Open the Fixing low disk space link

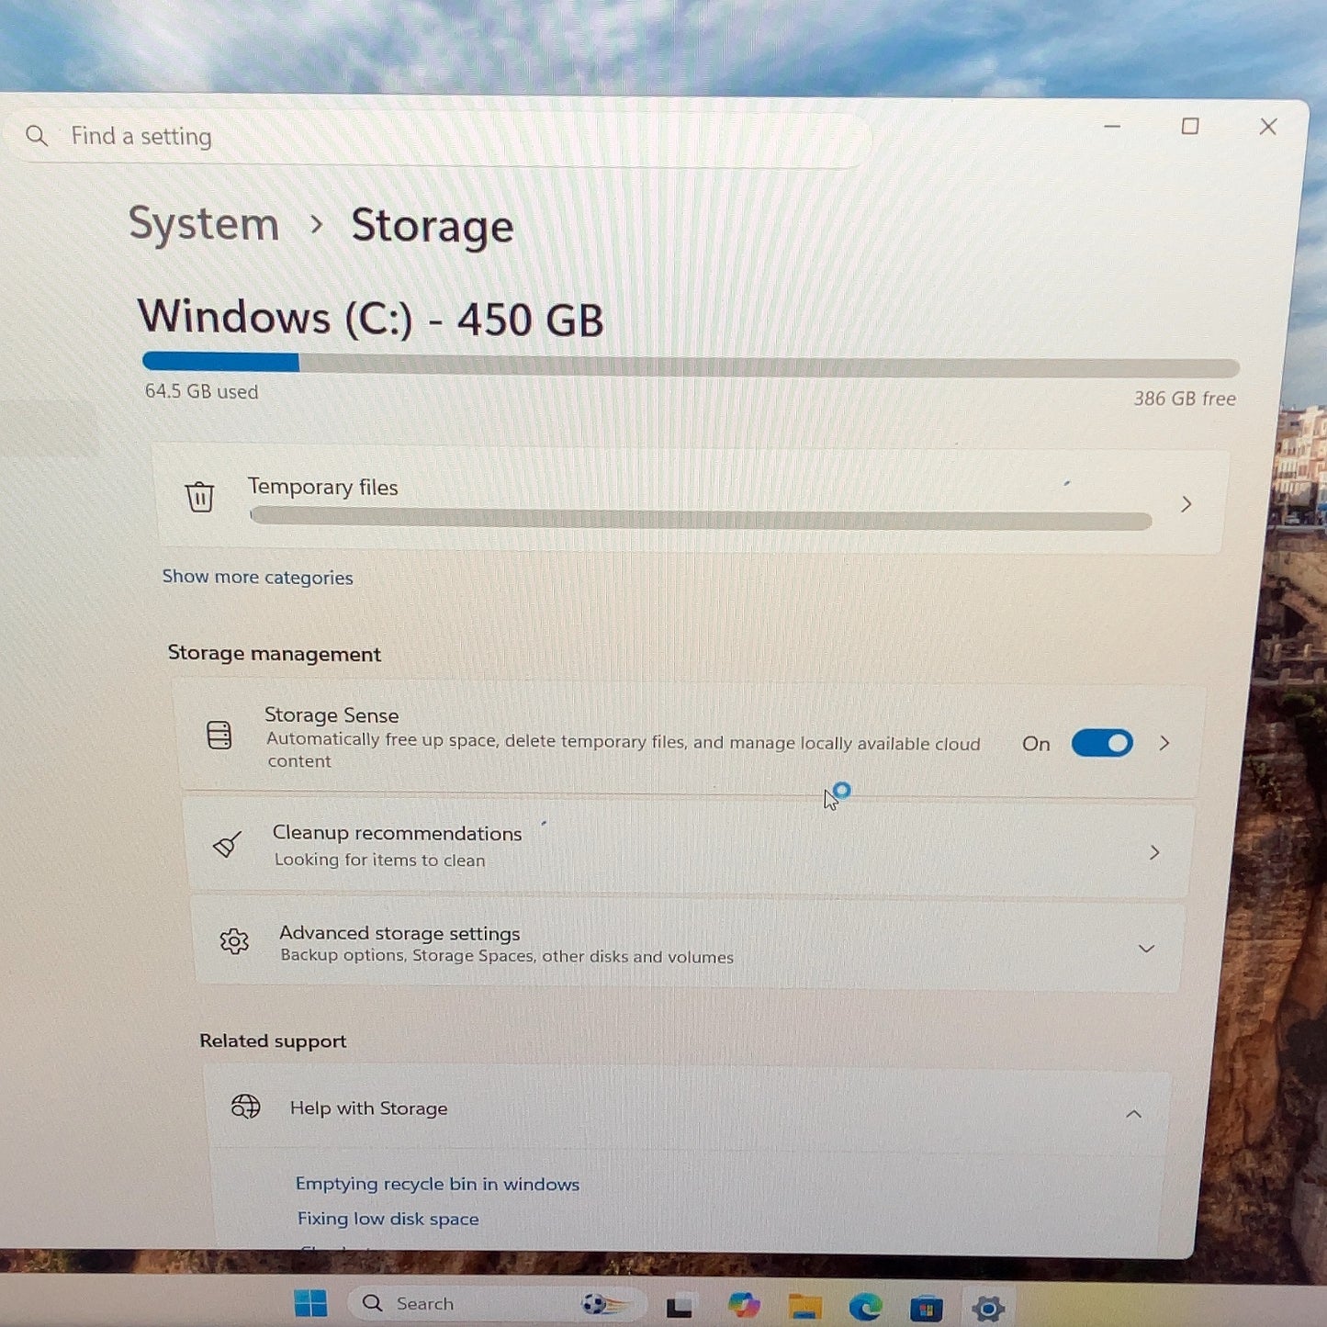388,1219
